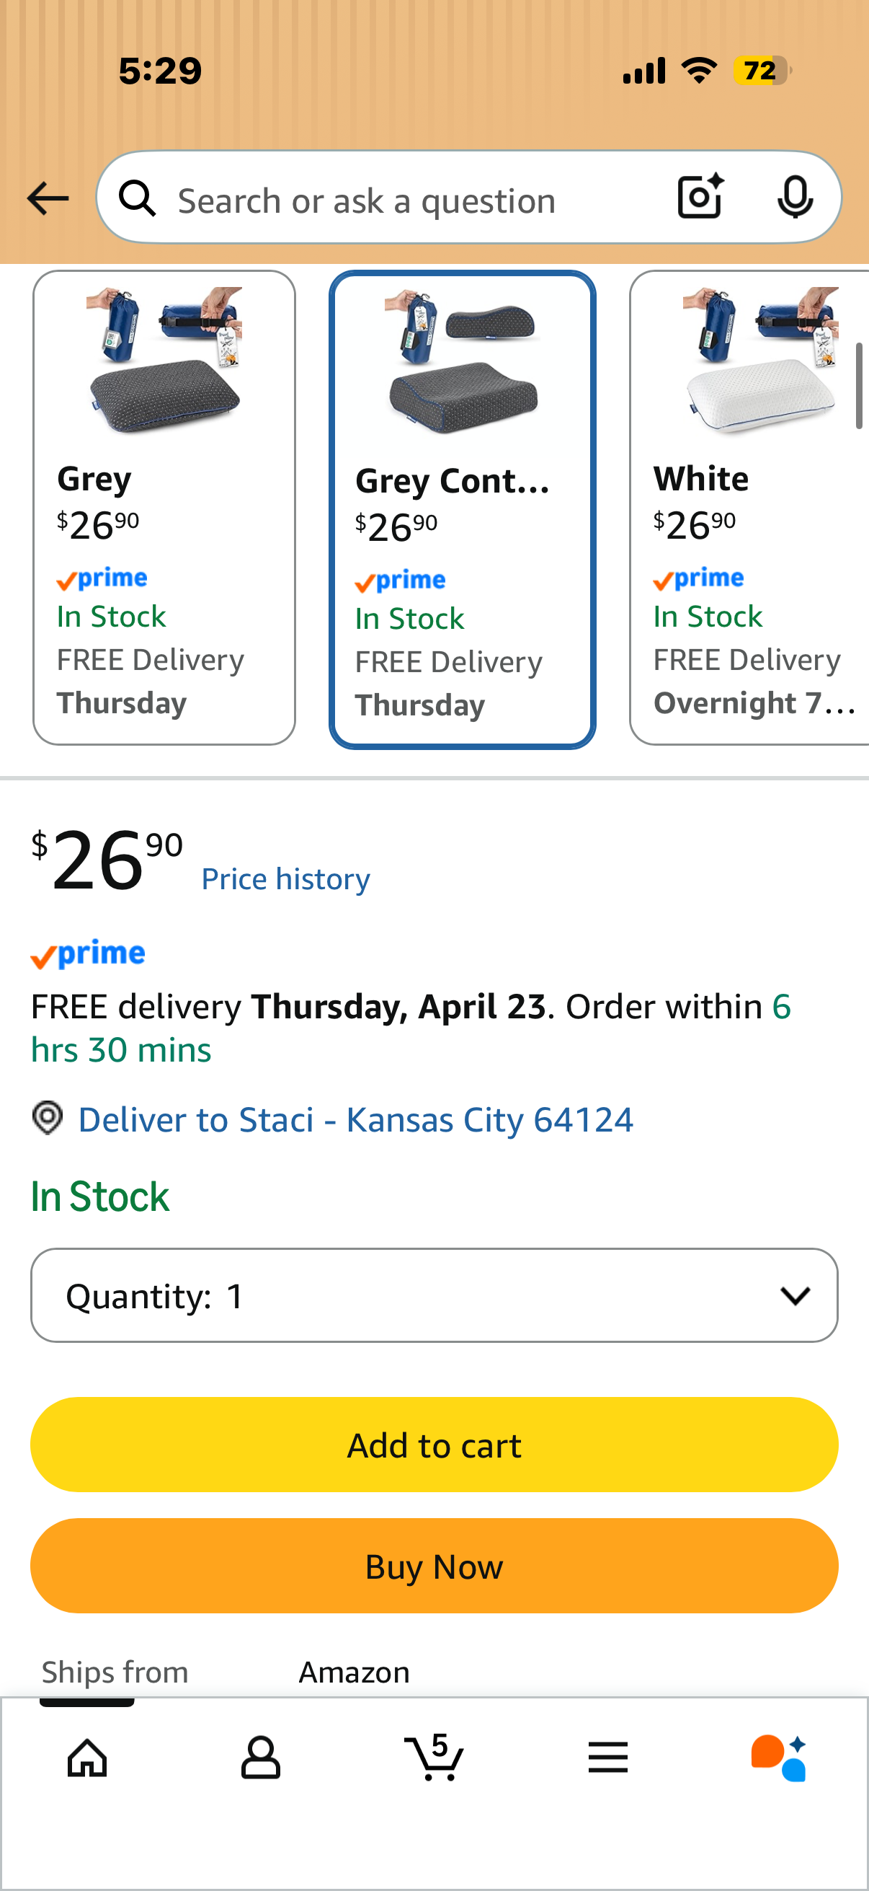Tap the prime logo near price
The image size is (869, 1891).
pyautogui.click(x=88, y=954)
